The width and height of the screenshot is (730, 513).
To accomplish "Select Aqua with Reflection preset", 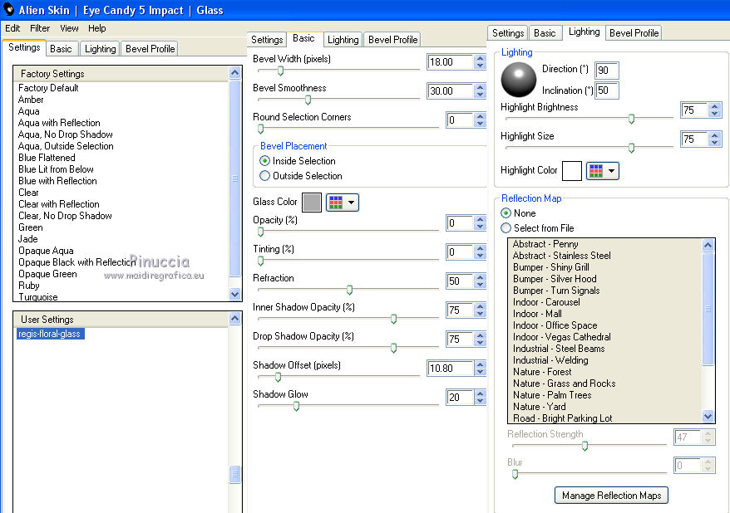I will [59, 123].
